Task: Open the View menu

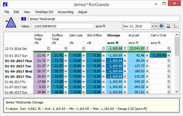Action: click(27, 12)
